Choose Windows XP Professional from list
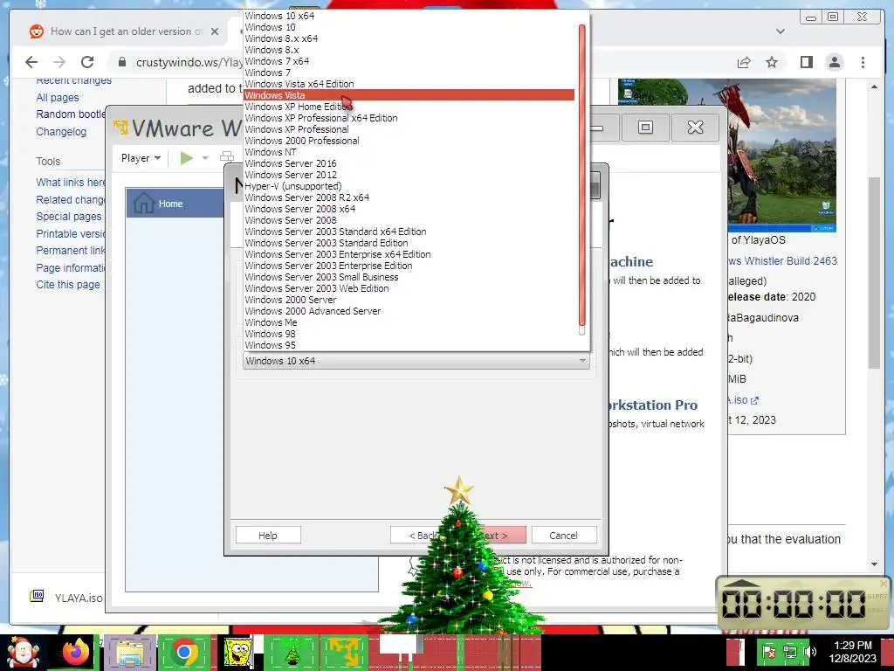 click(409, 129)
